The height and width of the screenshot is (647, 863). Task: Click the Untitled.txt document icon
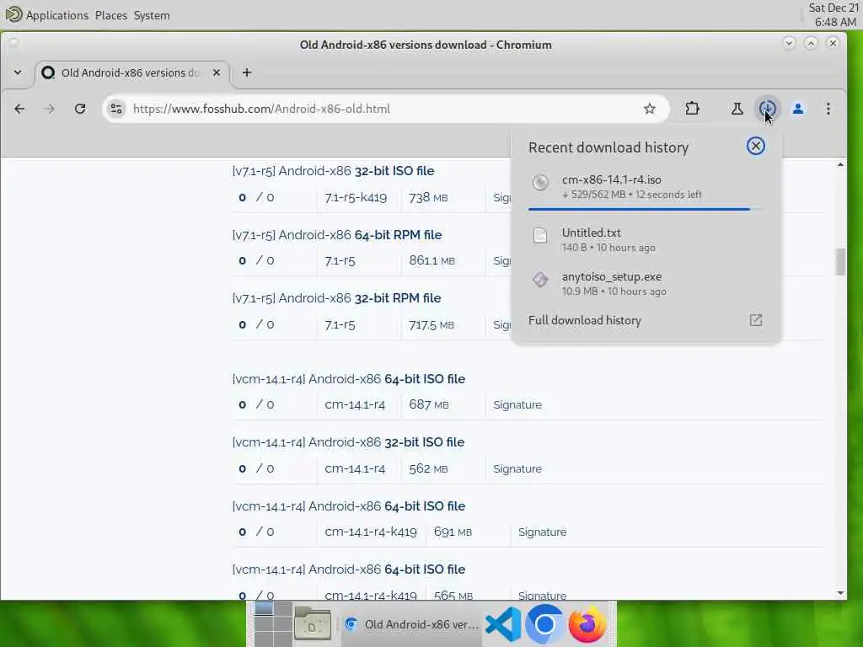[x=540, y=236]
